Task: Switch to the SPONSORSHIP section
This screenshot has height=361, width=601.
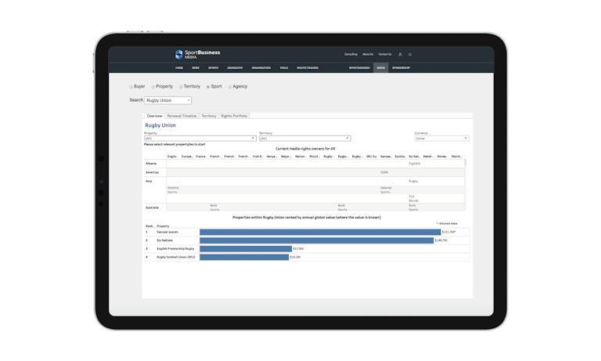Action: [401, 68]
